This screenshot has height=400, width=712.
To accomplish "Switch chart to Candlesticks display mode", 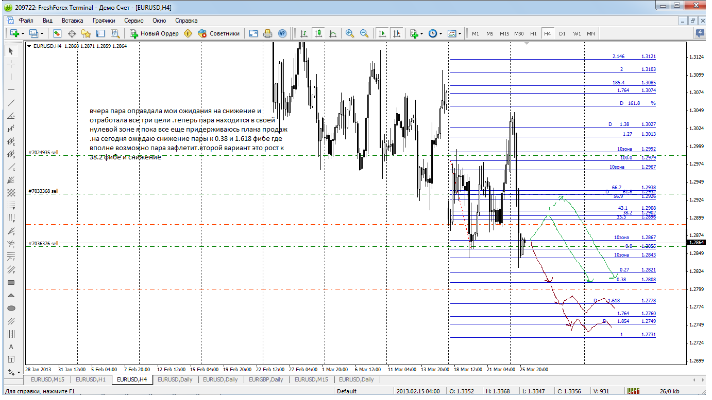I will [x=318, y=33].
